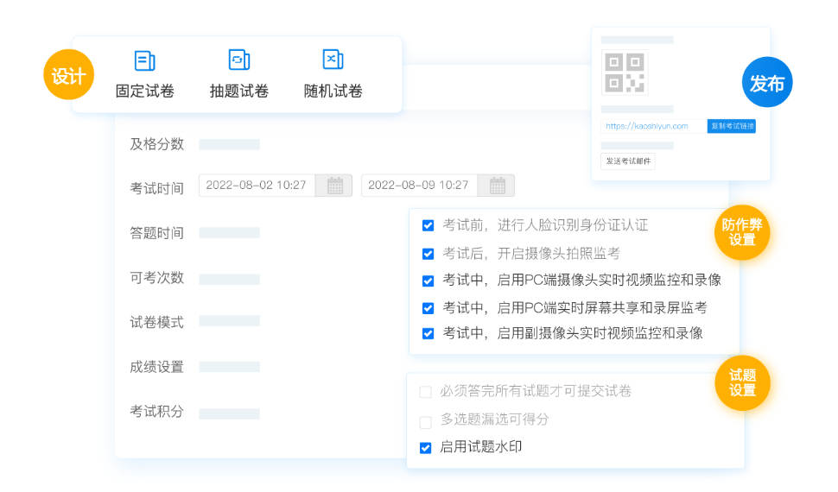Click the 防作弊设置 badge

click(x=742, y=232)
